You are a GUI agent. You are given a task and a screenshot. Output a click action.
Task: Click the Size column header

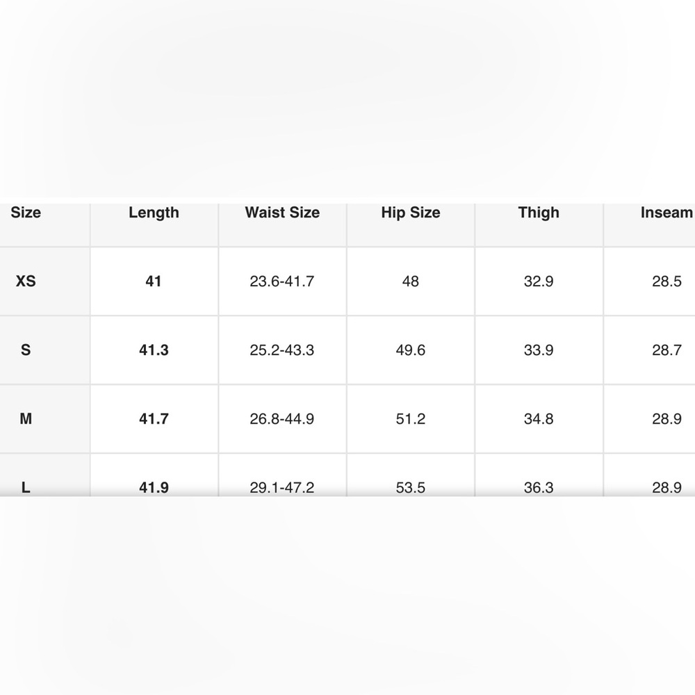click(x=26, y=213)
